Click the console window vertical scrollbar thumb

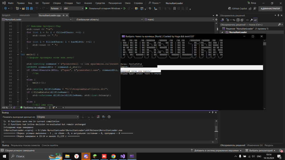tap(264, 44)
